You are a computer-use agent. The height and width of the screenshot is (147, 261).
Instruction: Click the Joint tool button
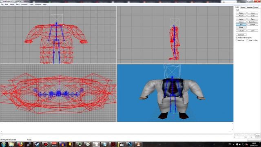point(252,31)
